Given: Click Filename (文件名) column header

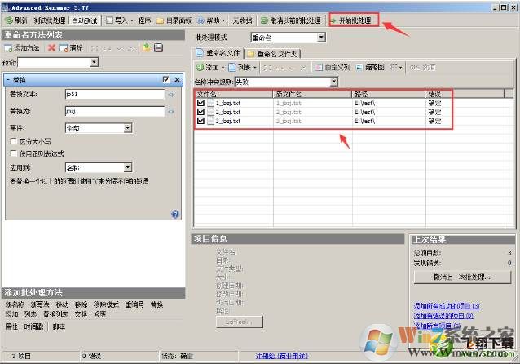Looking at the screenshot, I should (233, 95).
